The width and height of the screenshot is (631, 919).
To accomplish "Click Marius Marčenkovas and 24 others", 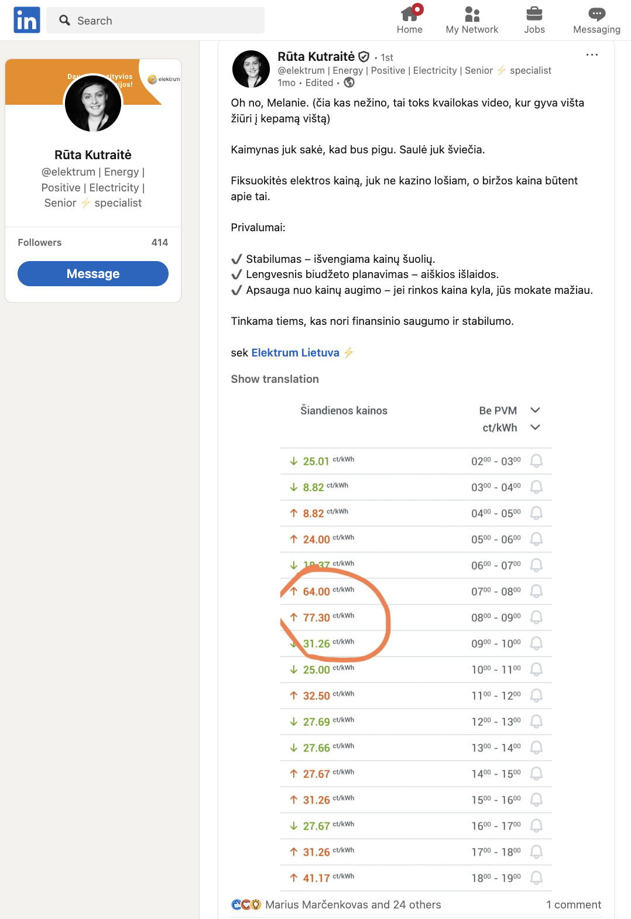I will click(x=353, y=904).
